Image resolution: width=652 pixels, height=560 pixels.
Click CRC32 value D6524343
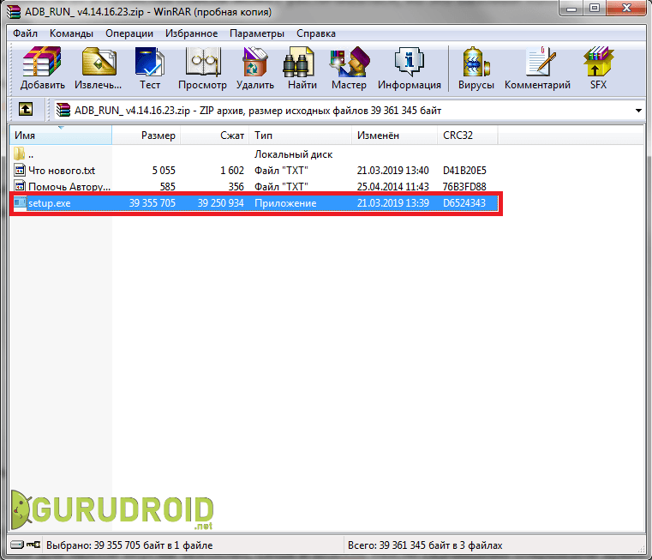[464, 203]
